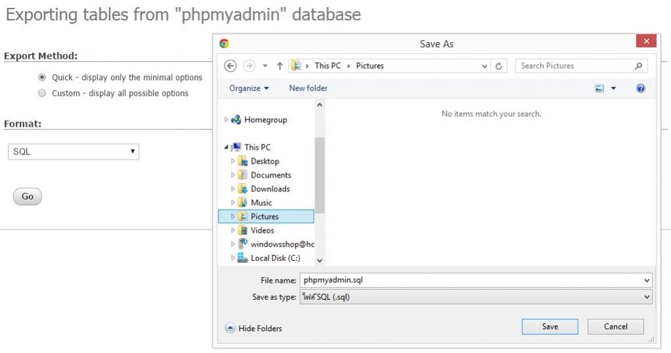This screenshot has height=353, width=671.
Task: Click the folder icon in address bar
Action: click(x=295, y=66)
